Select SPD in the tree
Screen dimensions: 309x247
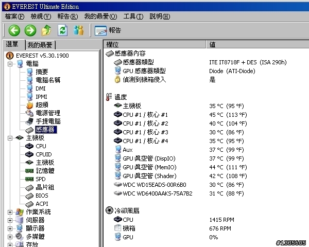(x=41, y=179)
